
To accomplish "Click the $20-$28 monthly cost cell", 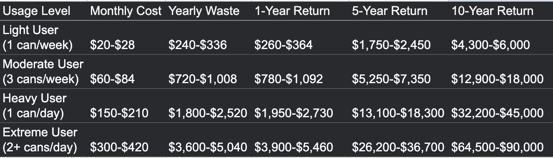I will pos(113,45).
